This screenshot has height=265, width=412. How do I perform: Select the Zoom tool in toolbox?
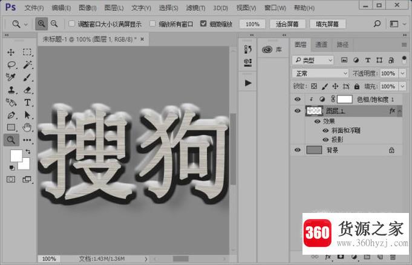[x=11, y=140]
